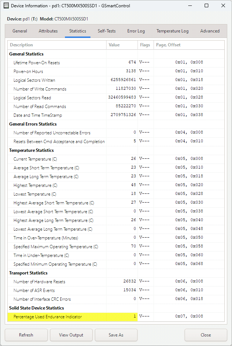Select Number of Interface CRC Errors row
This screenshot has width=232, height=346.
(116, 299)
